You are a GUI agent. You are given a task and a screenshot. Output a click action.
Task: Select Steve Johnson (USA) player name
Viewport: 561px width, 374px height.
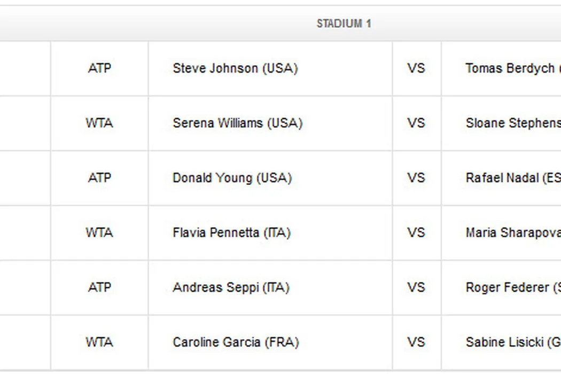[x=235, y=68]
